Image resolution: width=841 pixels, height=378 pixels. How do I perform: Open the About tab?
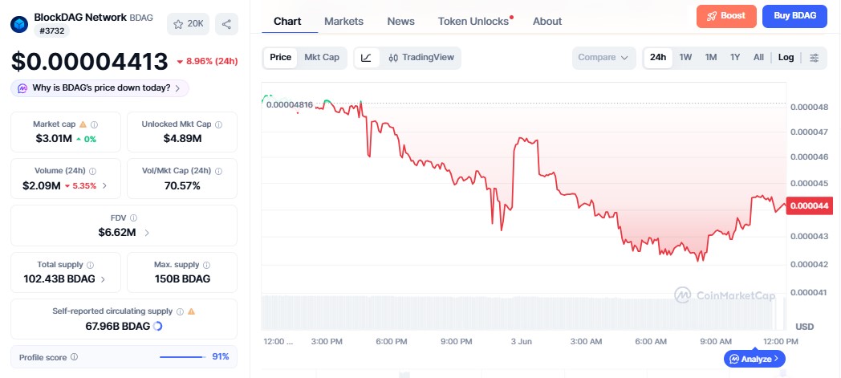pos(547,22)
